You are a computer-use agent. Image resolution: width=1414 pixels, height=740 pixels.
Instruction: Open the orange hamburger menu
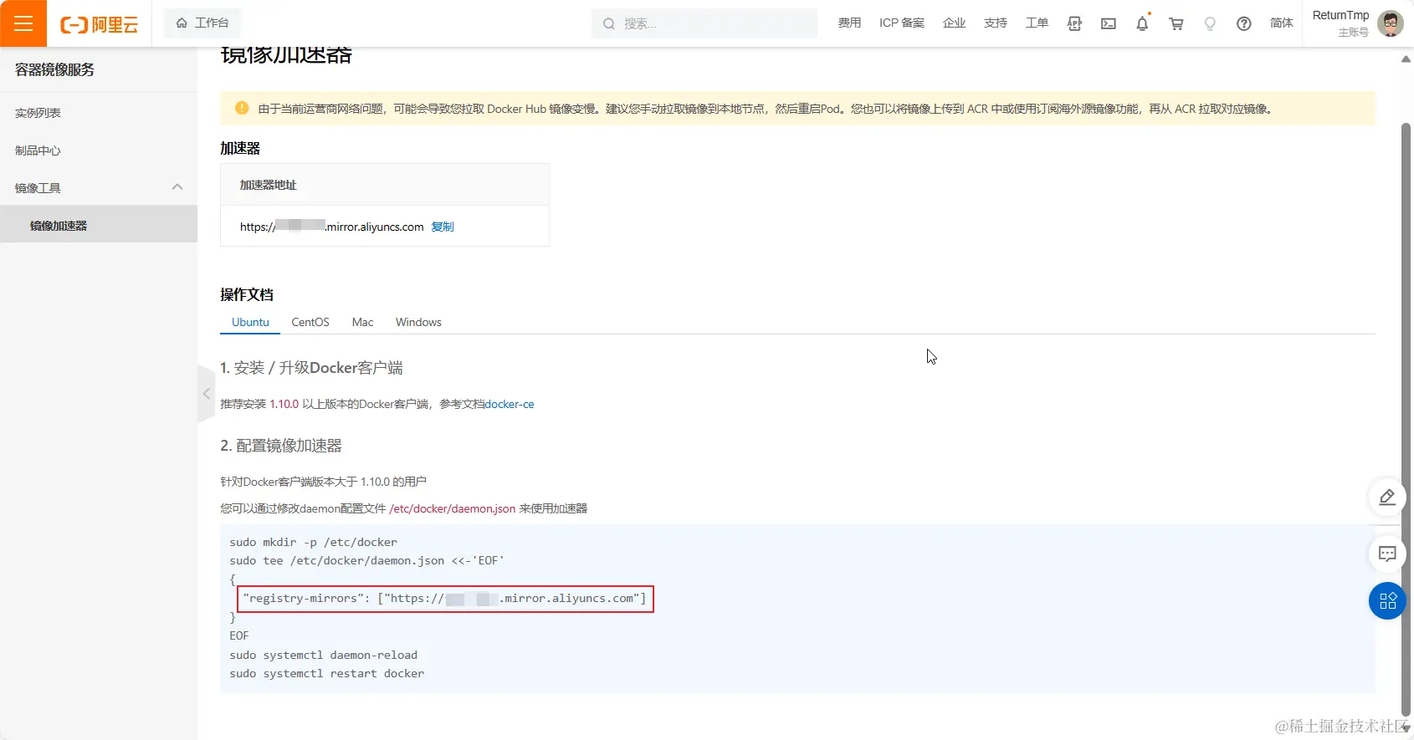tap(23, 23)
